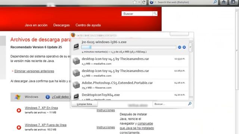Screen dimensions: 239x134
Task: Click the browser search bar magnifier
Action: (x=215, y=2)
